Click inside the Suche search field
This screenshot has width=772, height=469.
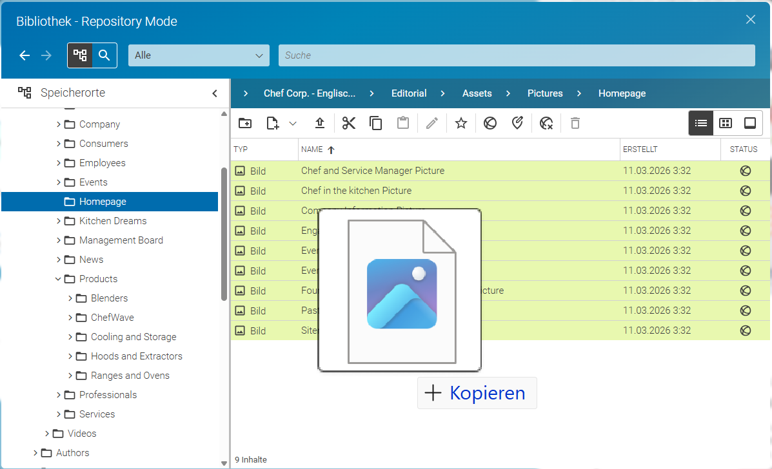coord(517,55)
